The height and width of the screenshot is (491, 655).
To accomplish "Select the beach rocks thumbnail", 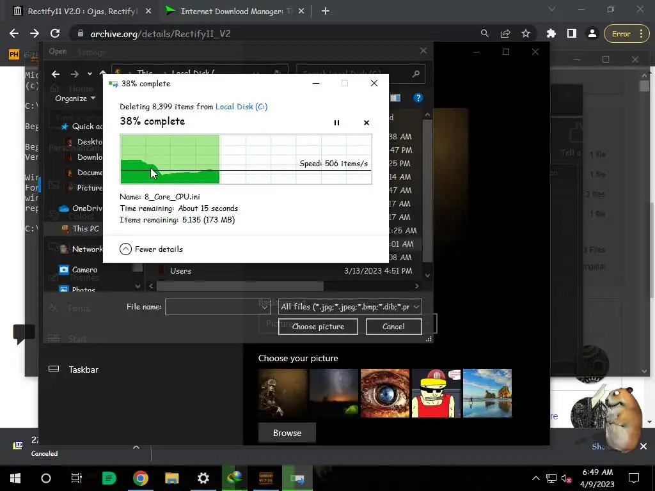I will coord(487,393).
